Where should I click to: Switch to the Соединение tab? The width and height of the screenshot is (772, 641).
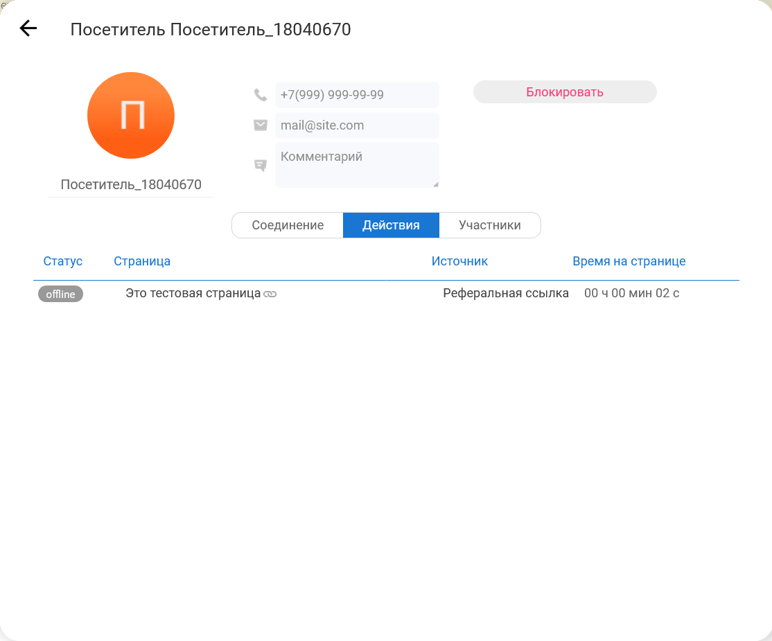point(288,225)
